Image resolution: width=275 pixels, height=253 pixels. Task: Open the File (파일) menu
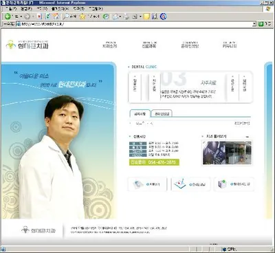click(12, 9)
